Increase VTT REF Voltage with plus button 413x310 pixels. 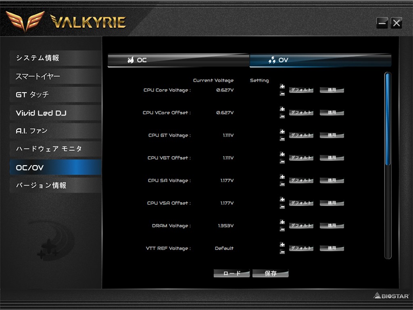coord(282,245)
